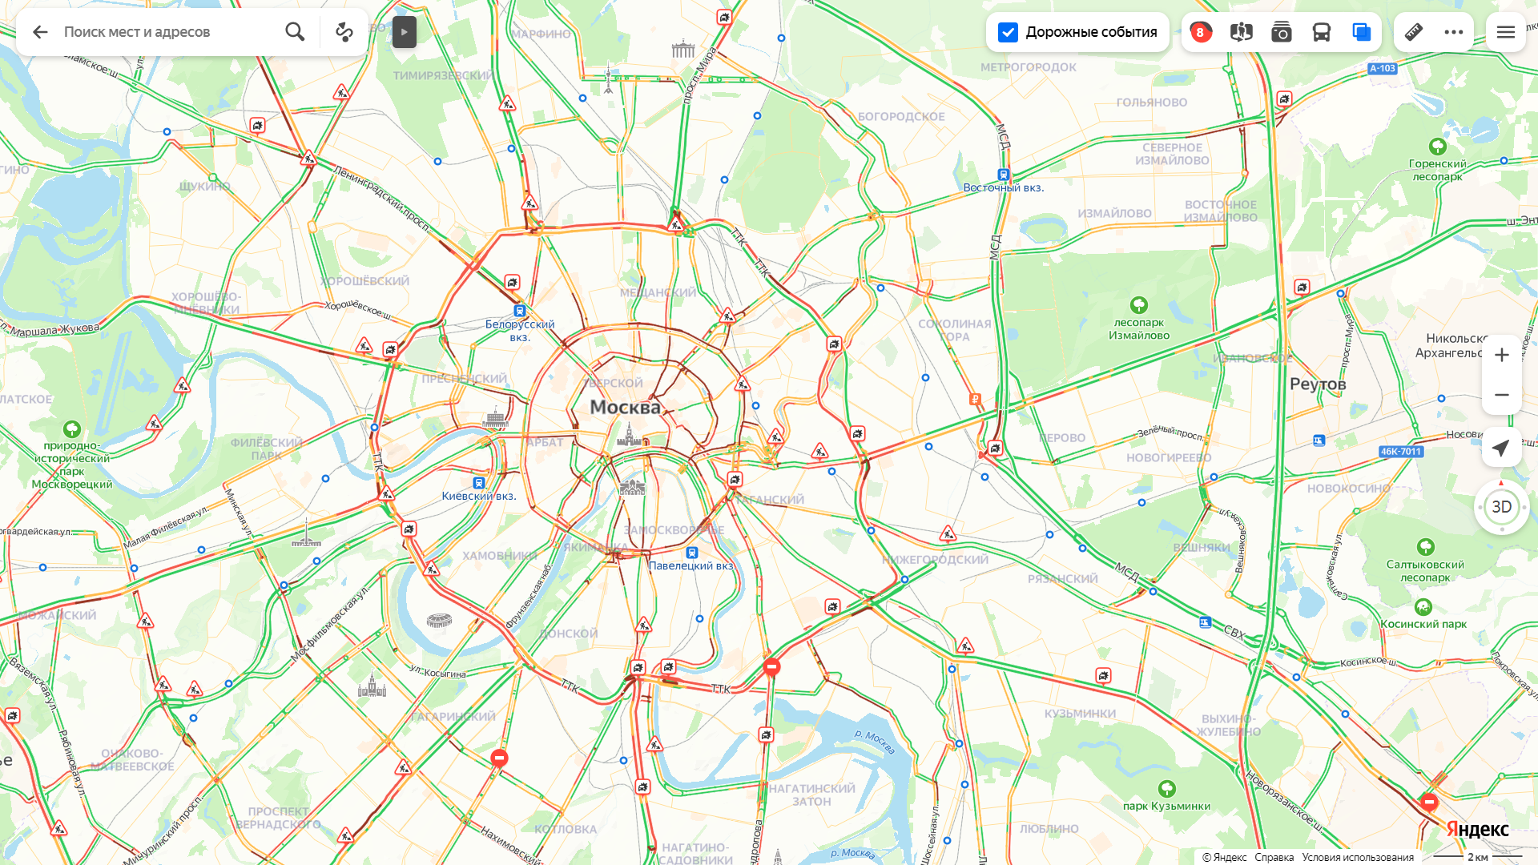Go back with the left arrow
The width and height of the screenshot is (1538, 865).
pyautogui.click(x=40, y=32)
